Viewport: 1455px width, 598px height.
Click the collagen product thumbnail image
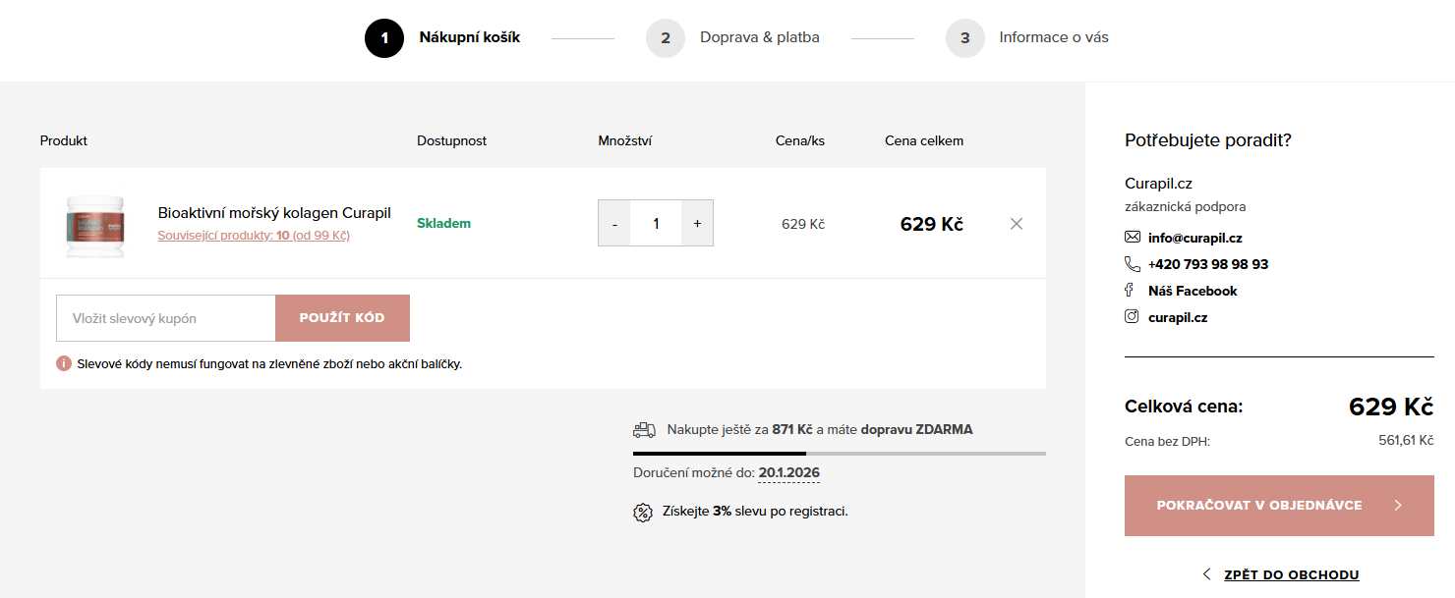click(95, 226)
